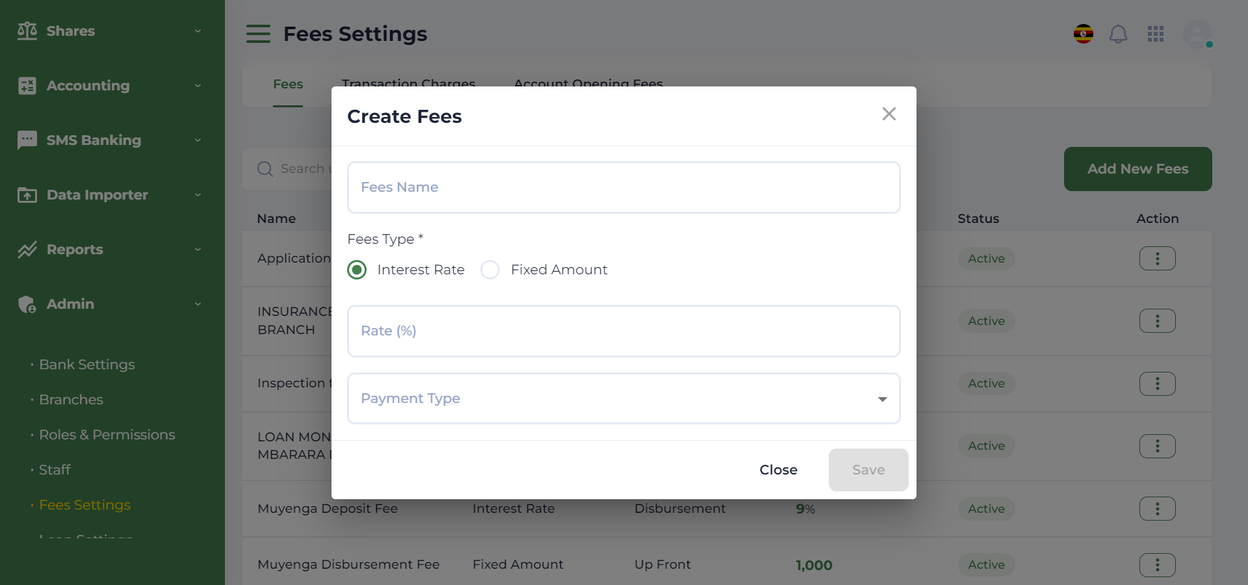The width and height of the screenshot is (1248, 585).
Task: Open the notifications bell
Action: [x=1118, y=34]
